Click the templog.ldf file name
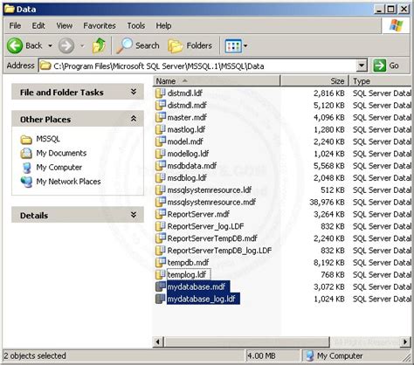Screen dimensions: 414x365 tap(187, 274)
